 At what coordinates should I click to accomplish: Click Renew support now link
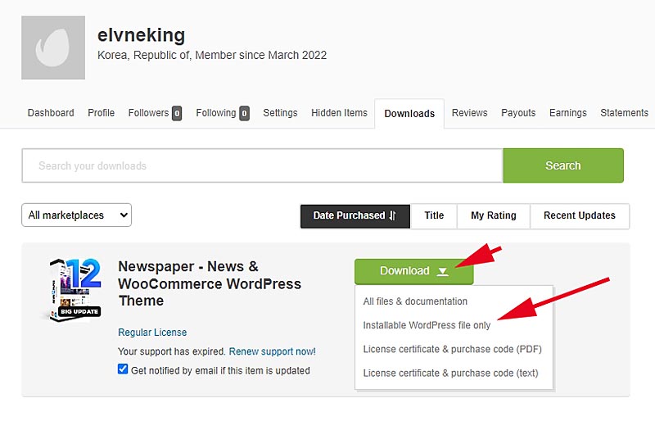point(273,351)
